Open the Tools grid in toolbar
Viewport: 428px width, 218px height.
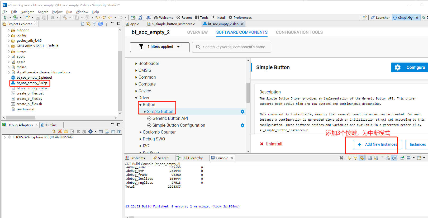pos(202,17)
